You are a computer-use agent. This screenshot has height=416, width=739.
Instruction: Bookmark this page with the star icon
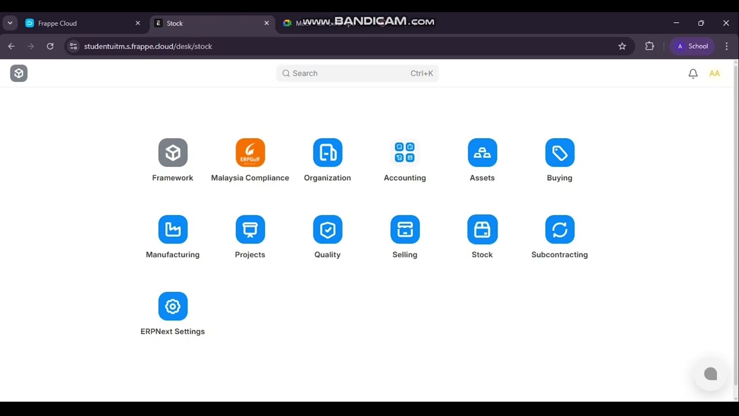(x=622, y=46)
